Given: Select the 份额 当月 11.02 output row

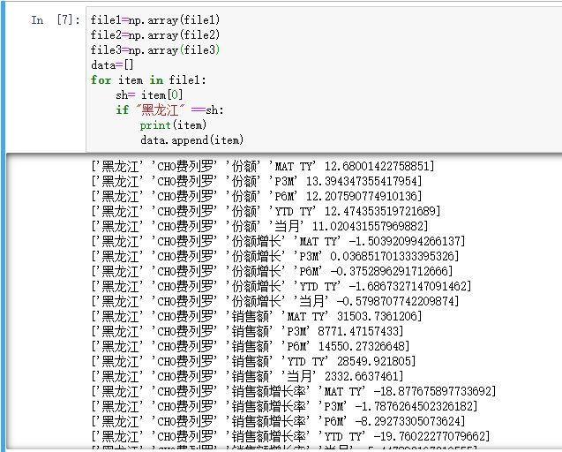Looking at the screenshot, I should point(257,226).
